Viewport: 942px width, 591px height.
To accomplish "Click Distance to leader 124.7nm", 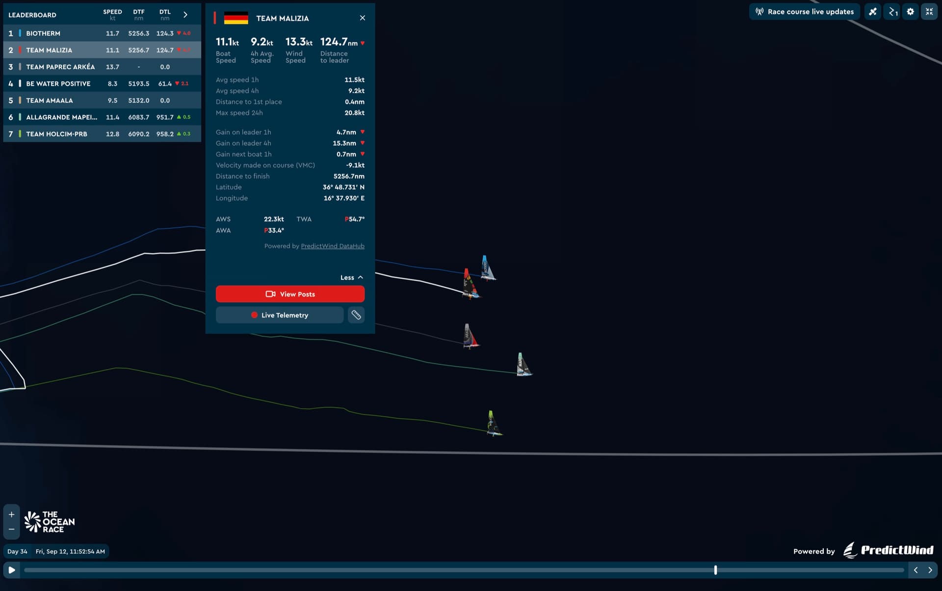I will tap(342, 42).
